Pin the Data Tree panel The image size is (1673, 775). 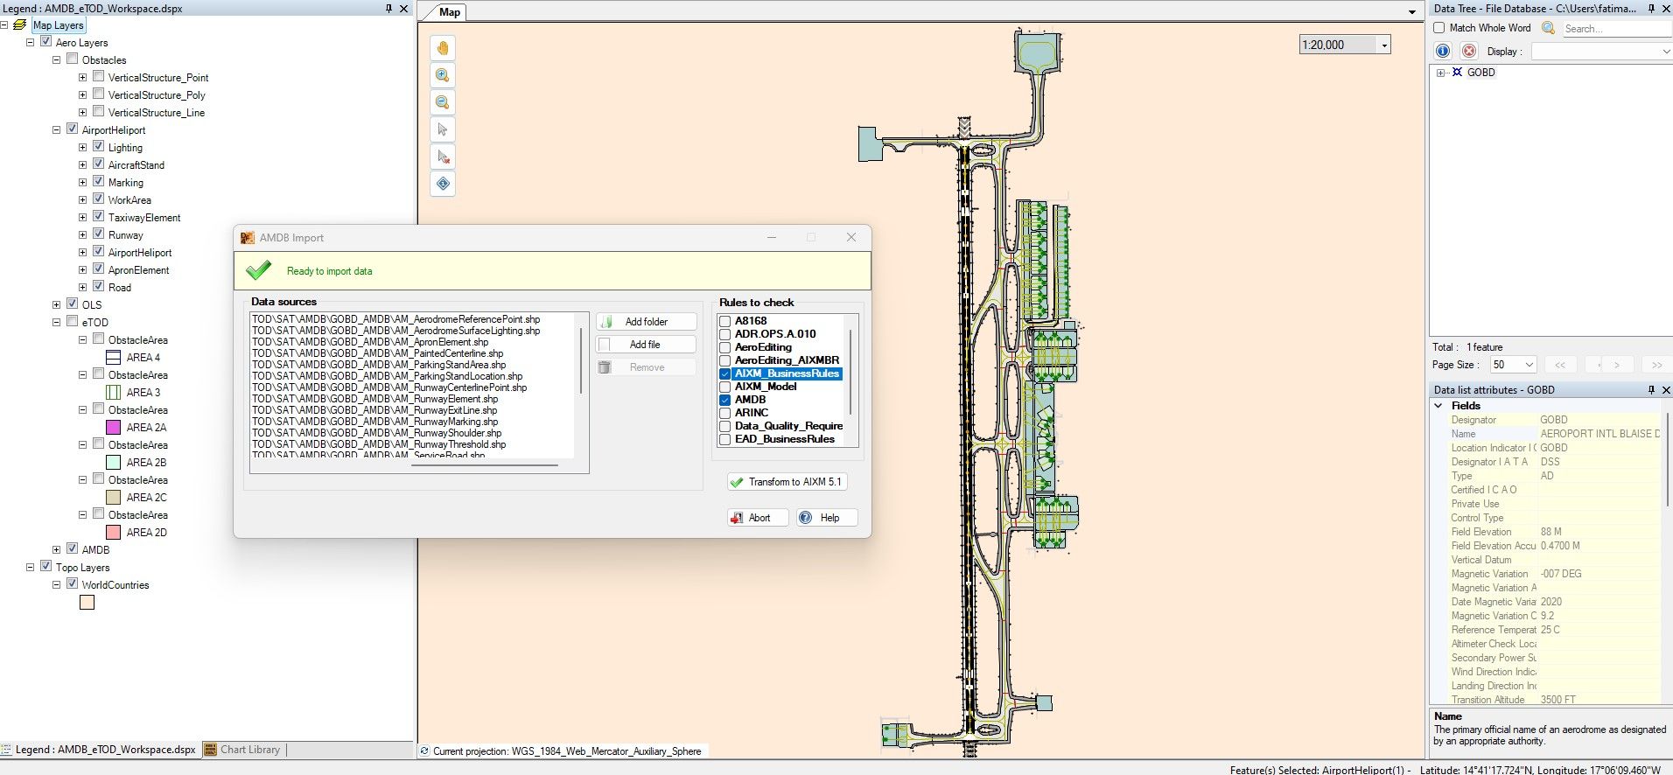[1652, 9]
